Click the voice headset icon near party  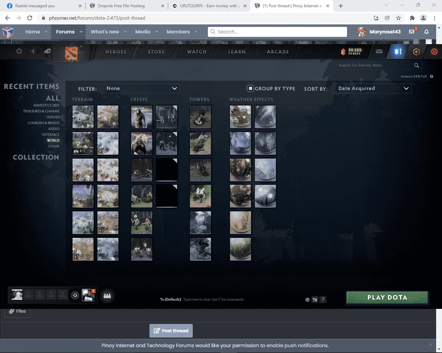pyautogui.click(x=75, y=295)
